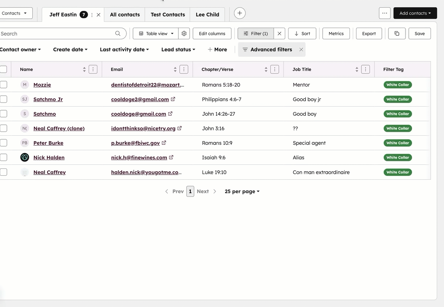The width and height of the screenshot is (444, 307).
Task: Click the Filter (1) funnel icon
Action: pos(247,33)
